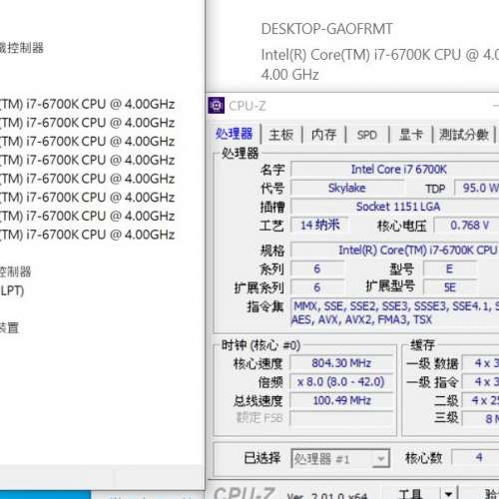Click the 指令集 instructions list MMX, SSE
This screenshot has height=499, width=499.
point(395,312)
